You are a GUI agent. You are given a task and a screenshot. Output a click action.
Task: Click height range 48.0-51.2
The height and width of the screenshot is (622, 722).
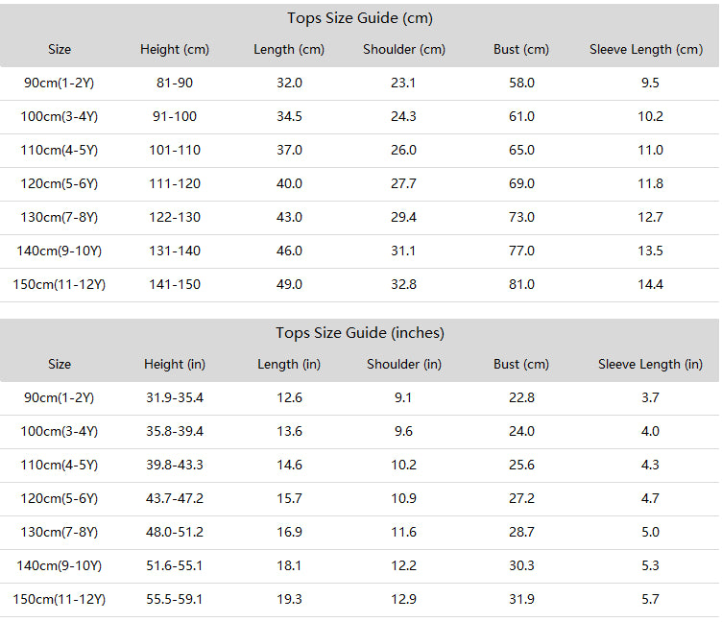[x=175, y=532]
